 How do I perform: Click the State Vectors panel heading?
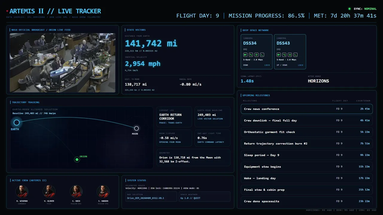tap(136, 30)
